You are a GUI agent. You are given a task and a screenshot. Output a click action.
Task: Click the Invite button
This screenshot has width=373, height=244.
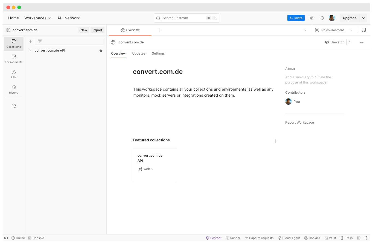click(296, 18)
